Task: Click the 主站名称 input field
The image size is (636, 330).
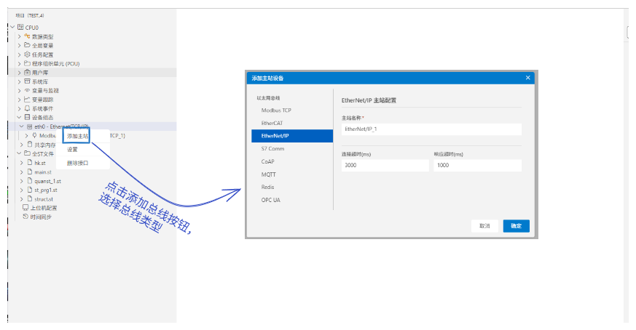Action: [x=431, y=129]
